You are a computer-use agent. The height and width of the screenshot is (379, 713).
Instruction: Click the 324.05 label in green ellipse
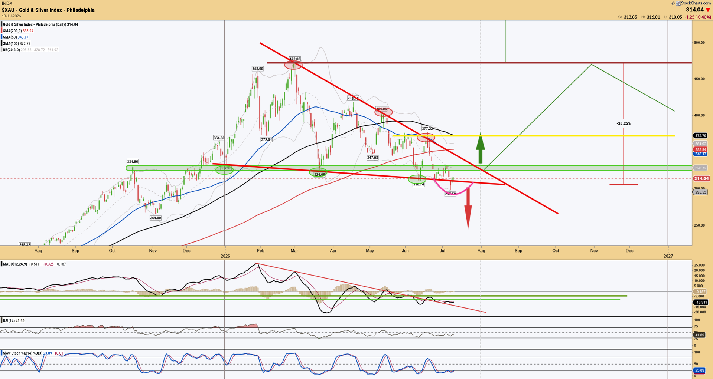tap(319, 174)
